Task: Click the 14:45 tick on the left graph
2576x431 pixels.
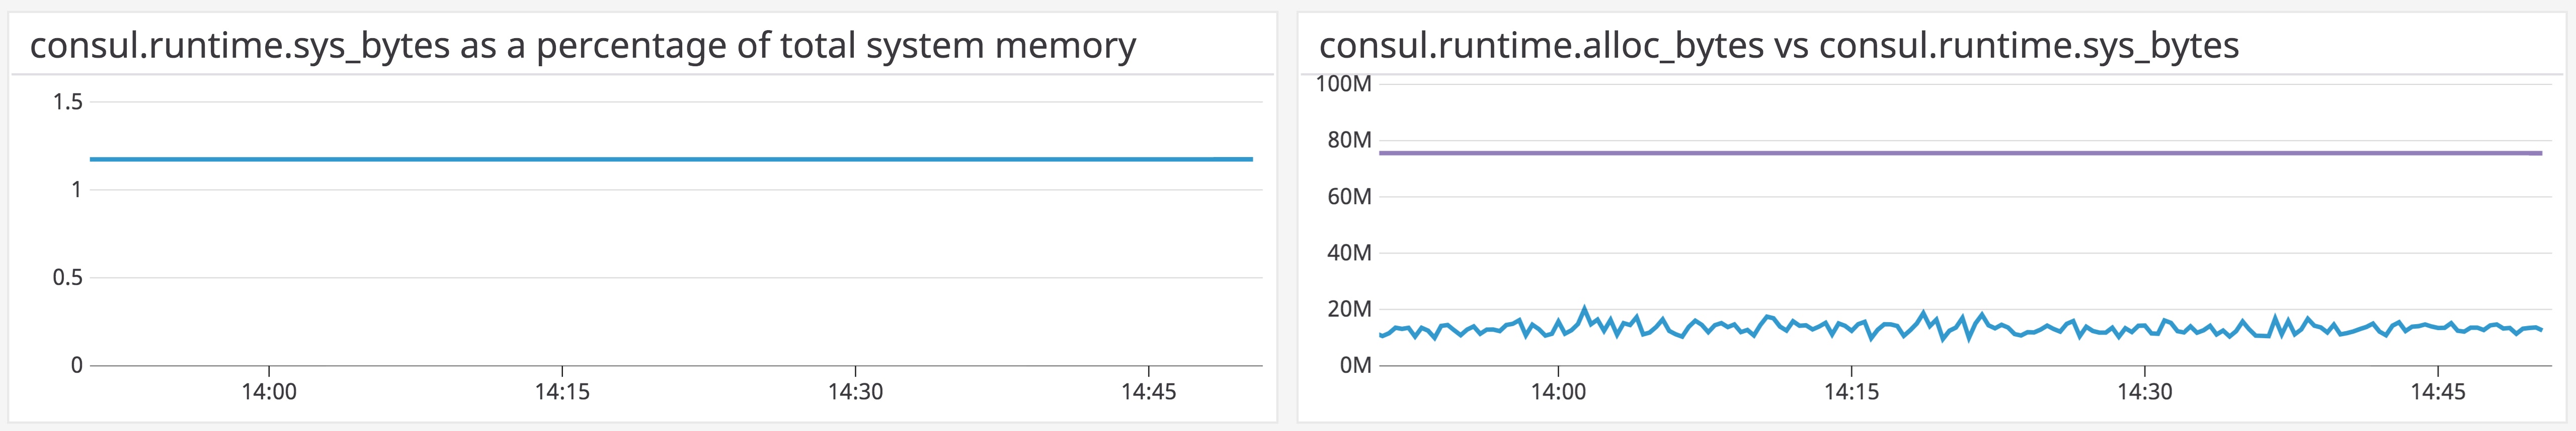Action: tap(1148, 392)
